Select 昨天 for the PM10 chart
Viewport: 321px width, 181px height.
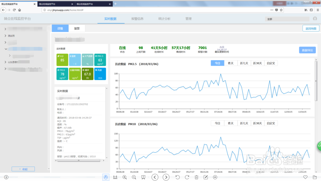[231, 123]
